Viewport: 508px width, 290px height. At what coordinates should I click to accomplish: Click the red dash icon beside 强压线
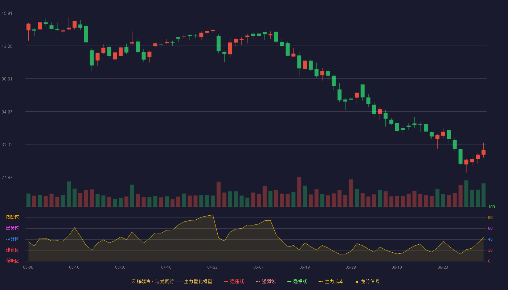226,281
